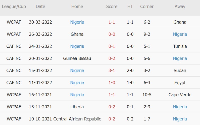
Task: Click Nigeria link in the Guinea Bissau match
Action: point(180,58)
